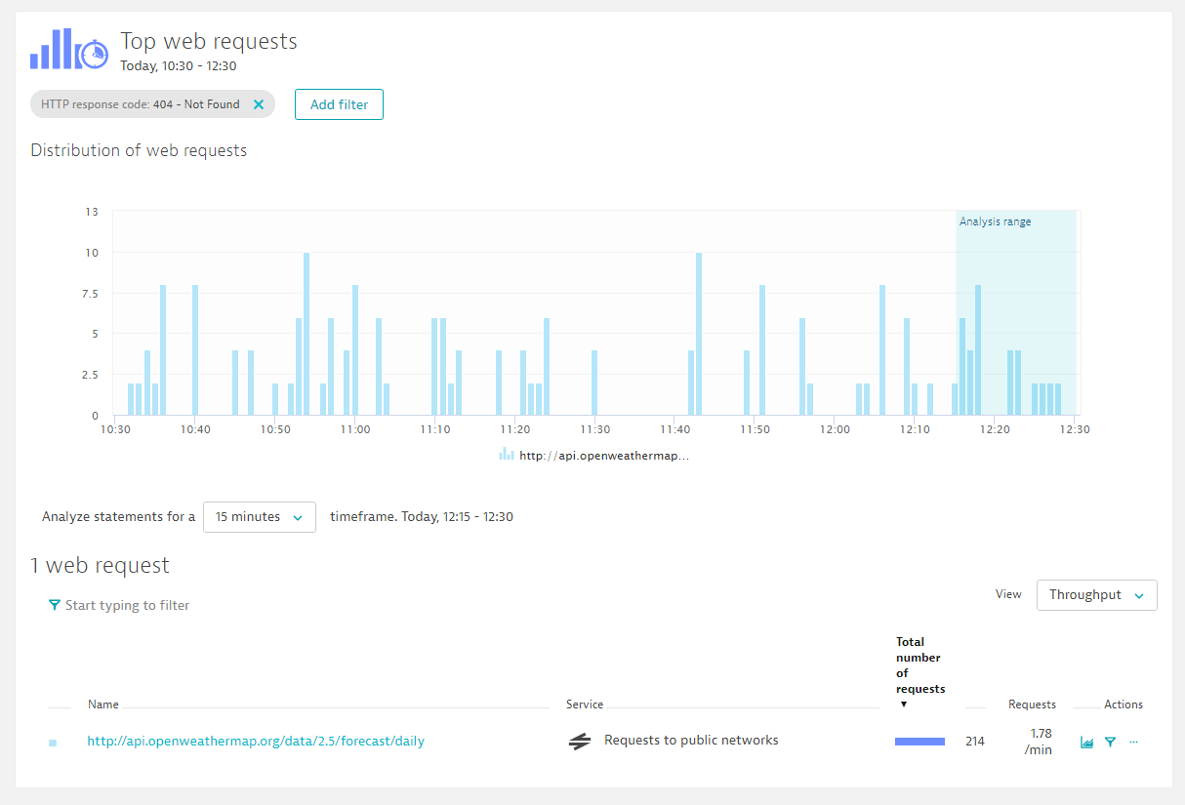The height and width of the screenshot is (805, 1185).
Task: Sort by Name column header
Action: pos(103,704)
